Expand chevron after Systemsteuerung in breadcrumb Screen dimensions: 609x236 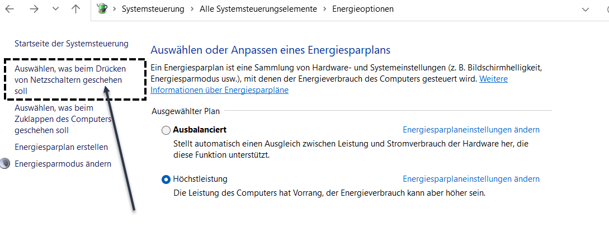[x=192, y=9]
